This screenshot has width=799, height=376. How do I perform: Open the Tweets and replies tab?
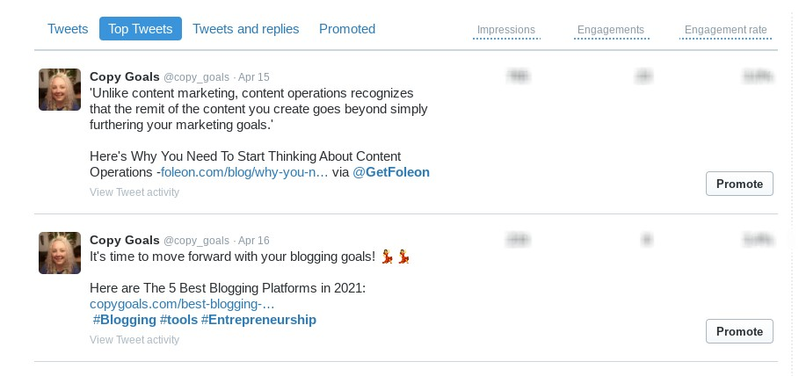click(x=246, y=29)
